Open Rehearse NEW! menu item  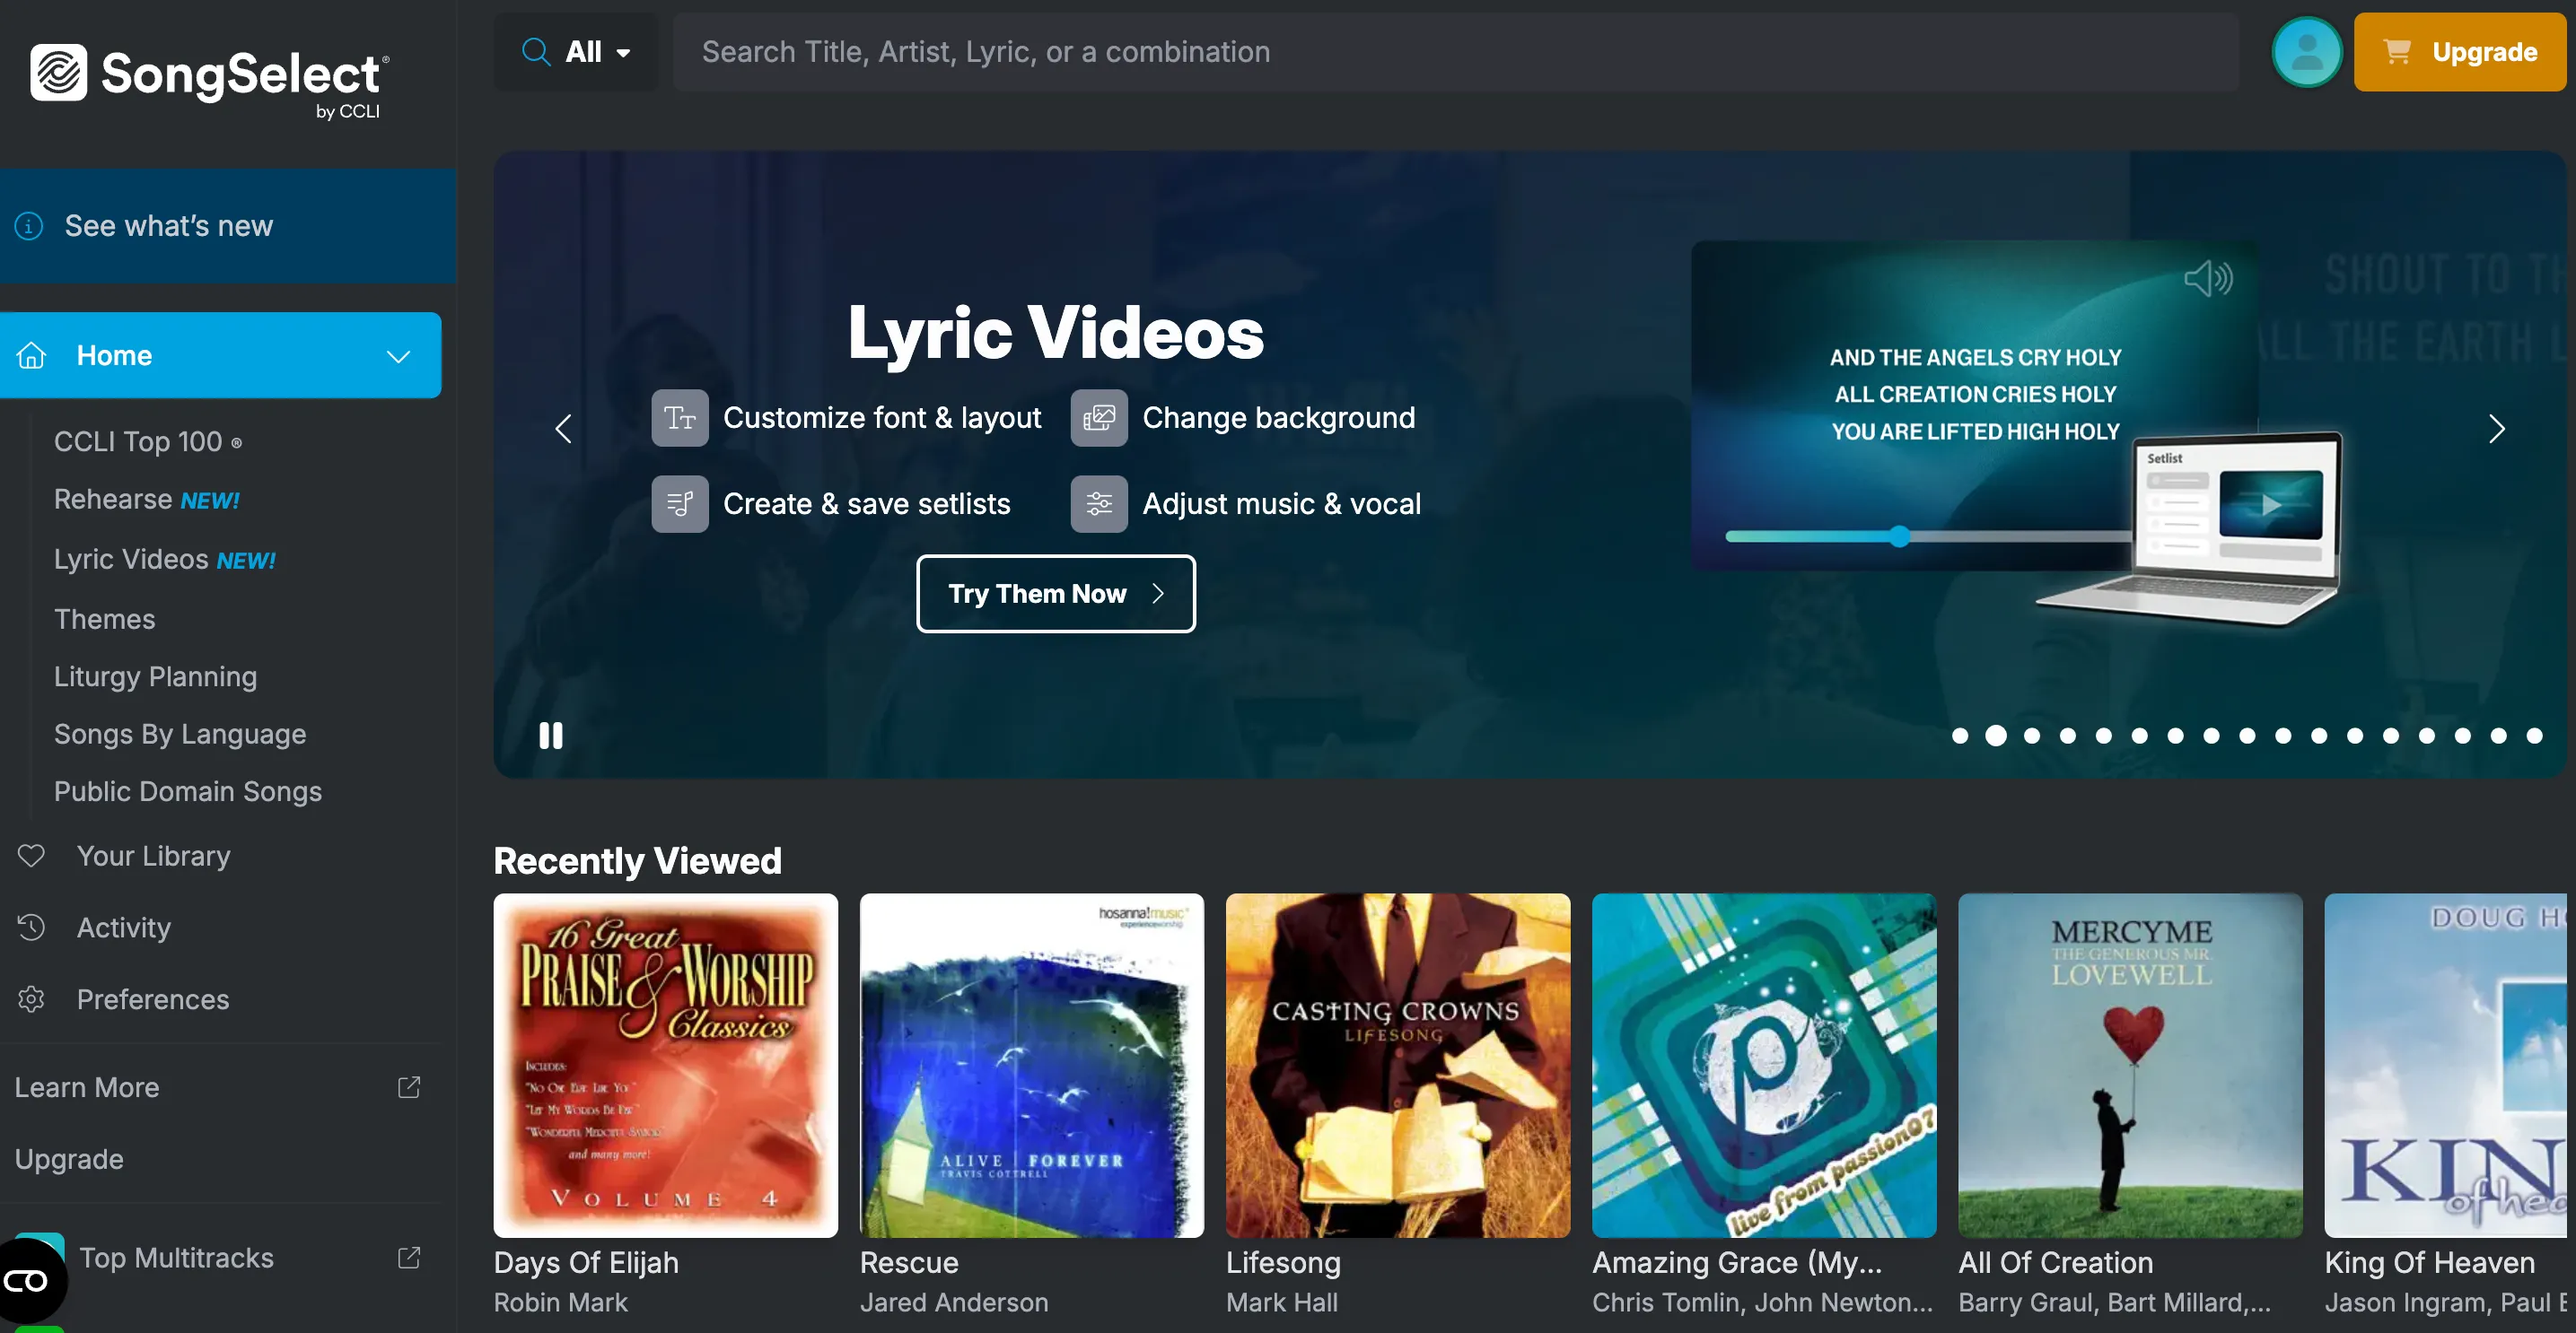pyautogui.click(x=147, y=500)
